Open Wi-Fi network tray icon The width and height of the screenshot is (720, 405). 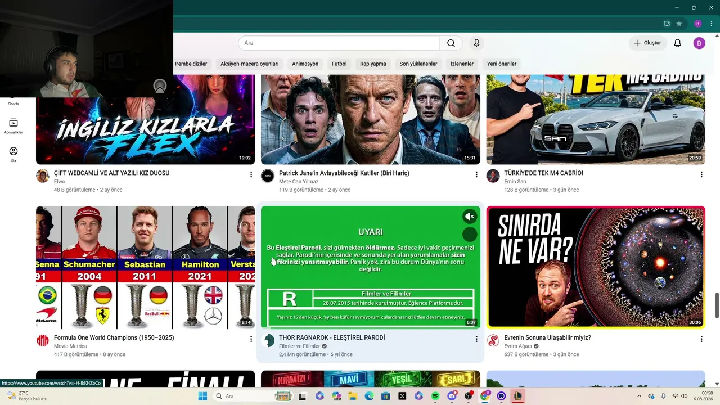tap(675, 396)
